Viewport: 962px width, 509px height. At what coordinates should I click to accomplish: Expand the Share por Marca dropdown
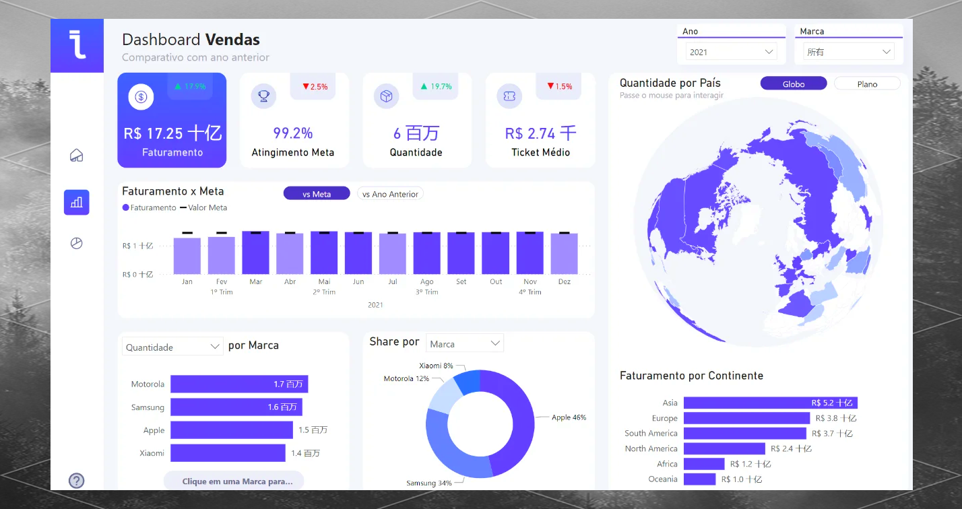464,343
